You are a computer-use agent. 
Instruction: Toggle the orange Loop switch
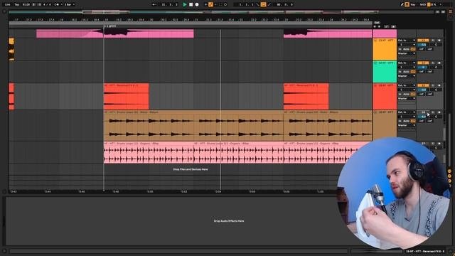pyautogui.click(x=263, y=4)
